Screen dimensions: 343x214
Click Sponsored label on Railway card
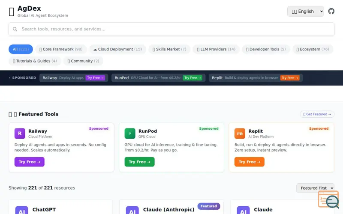pos(99,129)
